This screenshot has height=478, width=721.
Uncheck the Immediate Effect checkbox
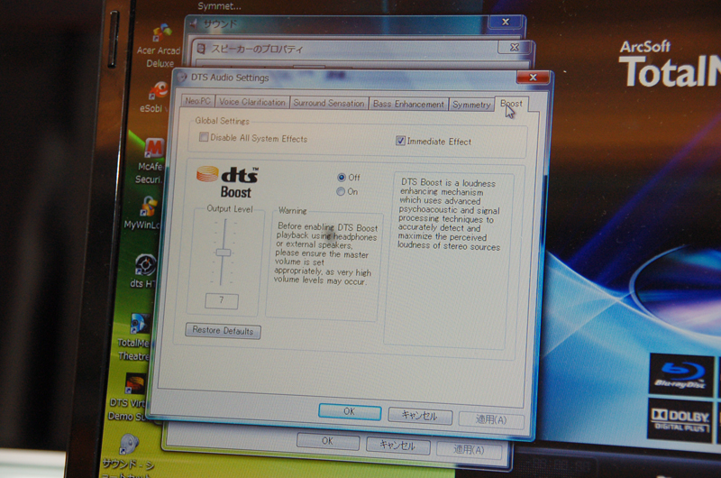coord(401,142)
